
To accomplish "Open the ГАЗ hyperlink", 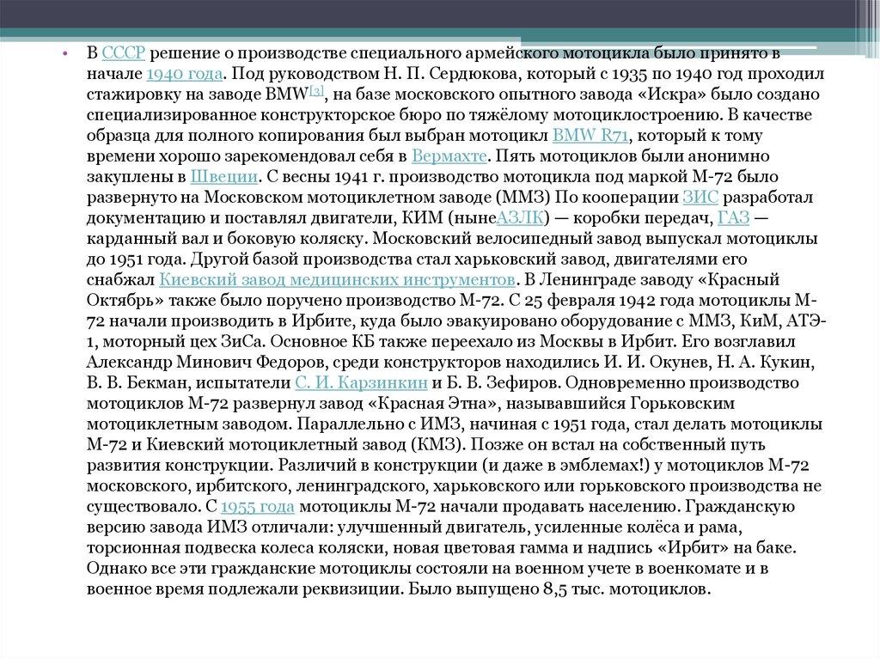I will [731, 218].
